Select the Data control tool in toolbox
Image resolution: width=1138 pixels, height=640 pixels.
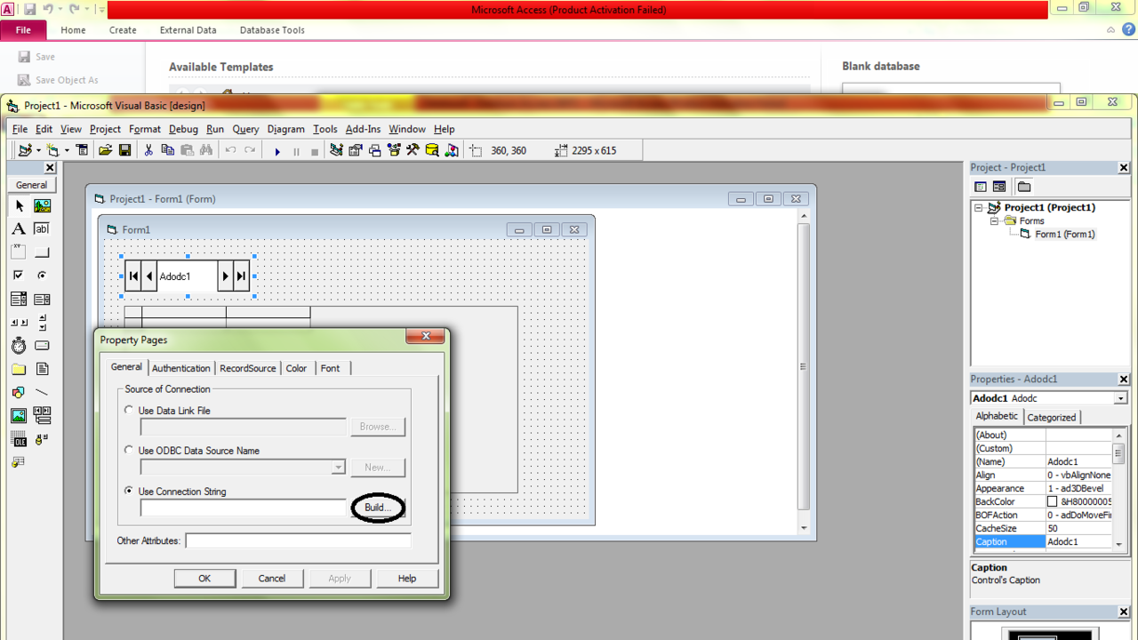coord(42,415)
